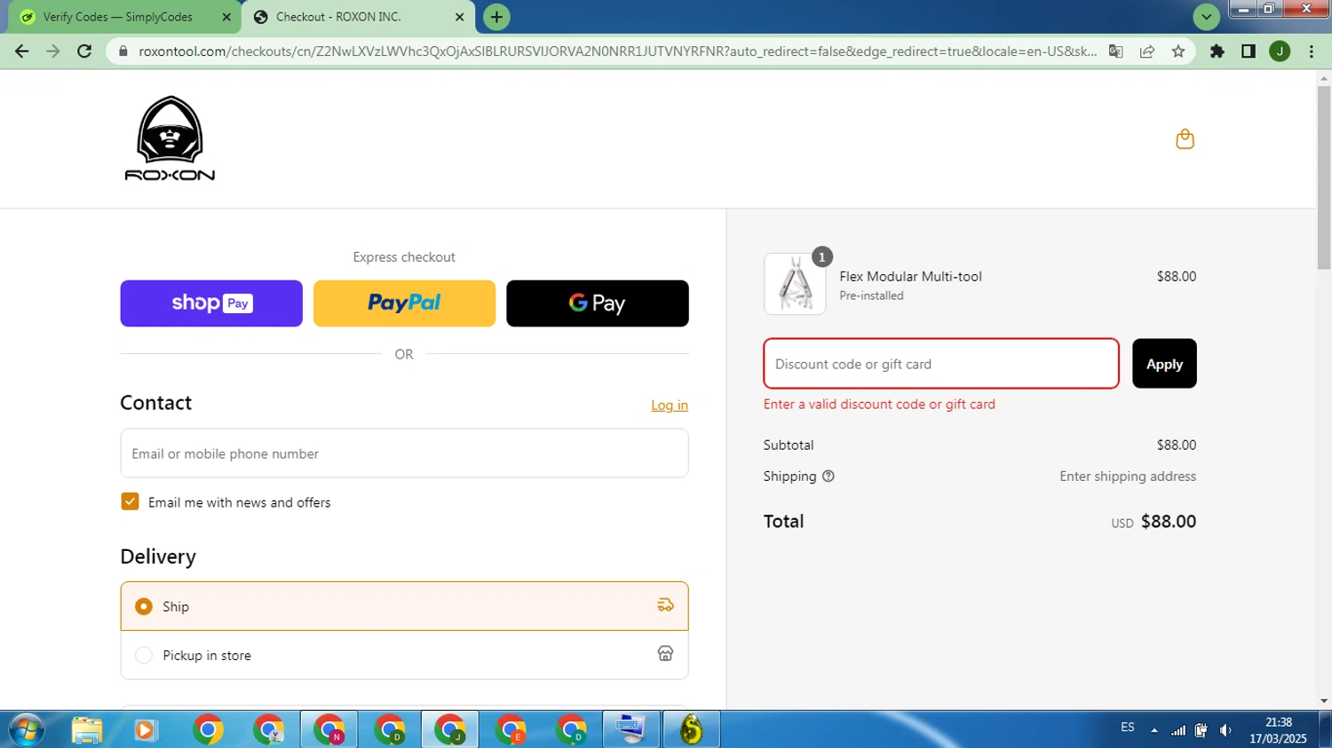Open the on-screen keyboard taskbar icon
Image resolution: width=1332 pixels, height=748 pixels.
click(631, 730)
